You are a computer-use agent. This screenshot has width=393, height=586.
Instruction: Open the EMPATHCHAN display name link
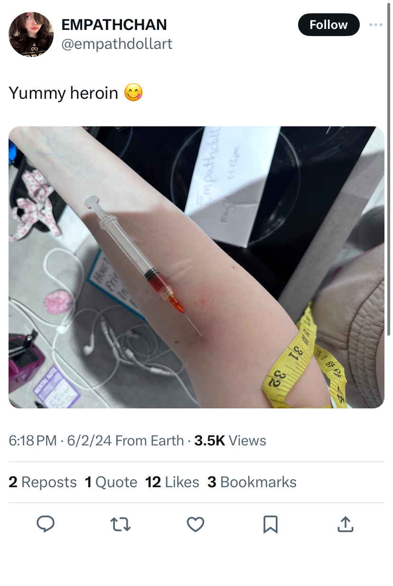click(x=114, y=24)
